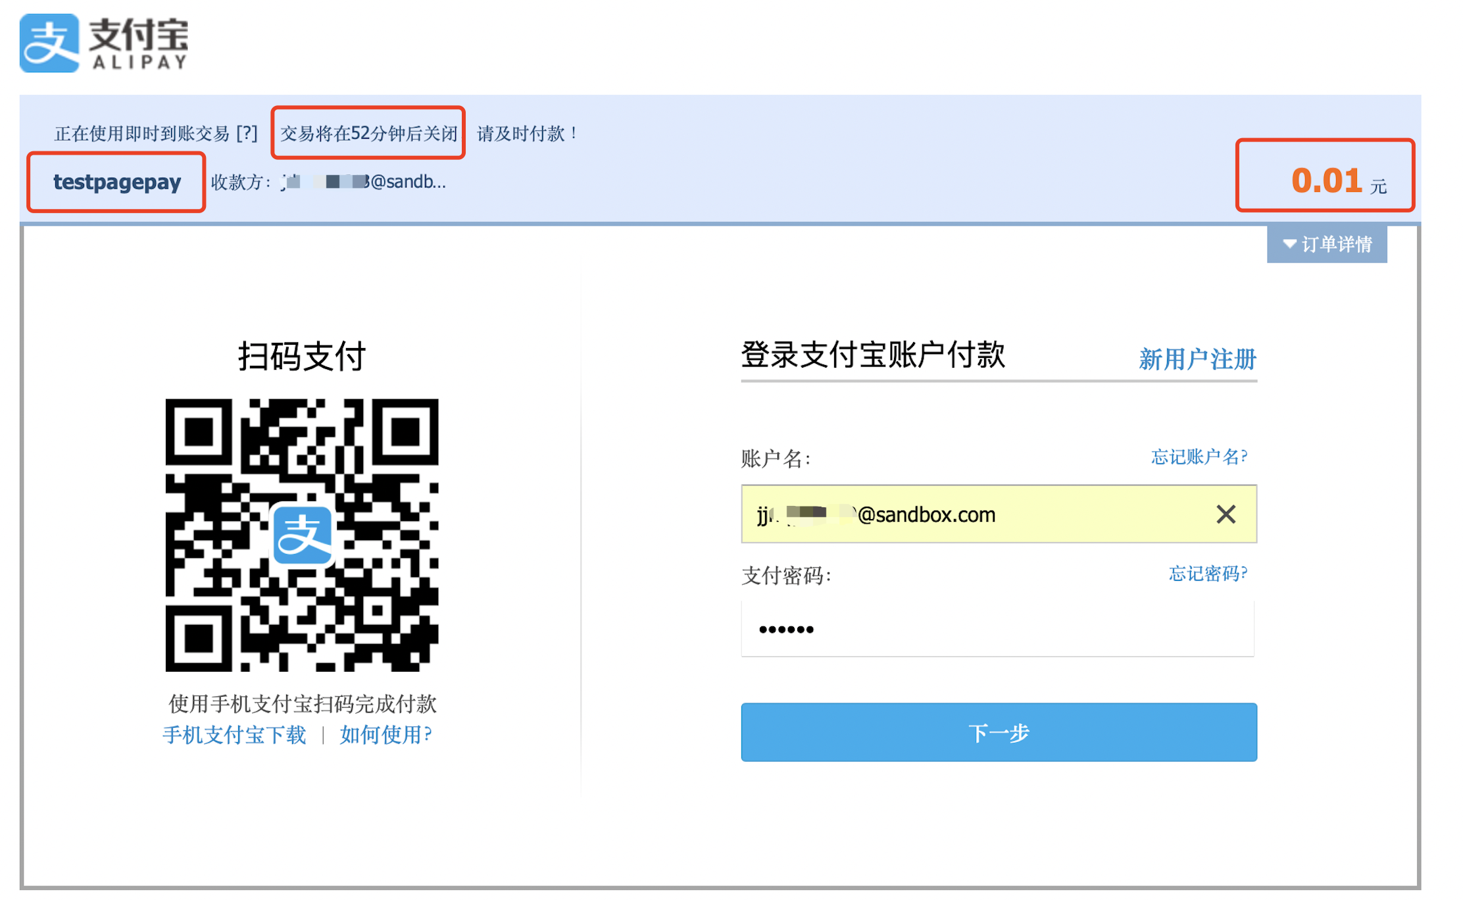Focus the 支付密码 password field

(997, 630)
